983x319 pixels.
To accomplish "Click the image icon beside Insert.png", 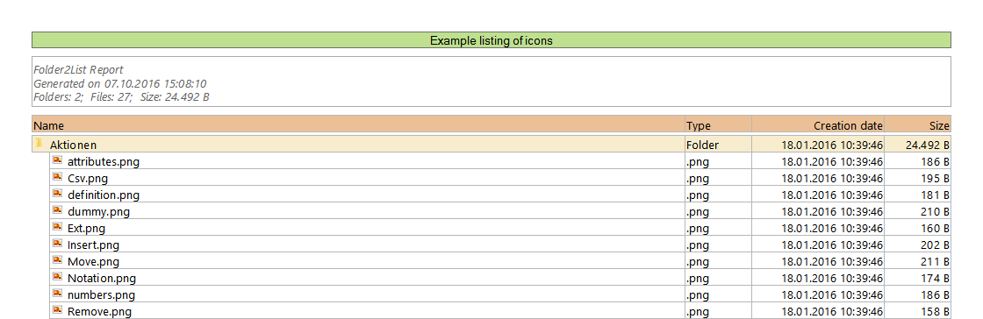I will pyautogui.click(x=57, y=244).
